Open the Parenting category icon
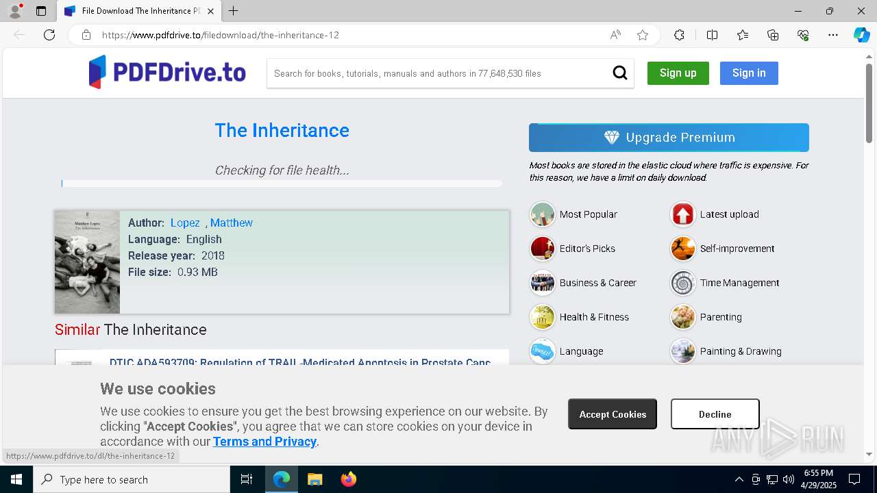This screenshot has height=493, width=877. coord(683,317)
